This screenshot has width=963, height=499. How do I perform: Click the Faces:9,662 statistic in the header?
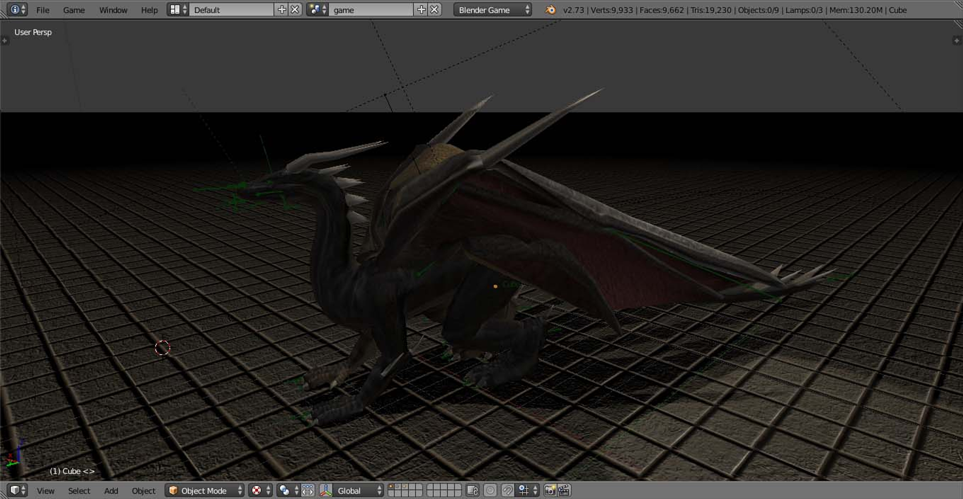coord(662,10)
